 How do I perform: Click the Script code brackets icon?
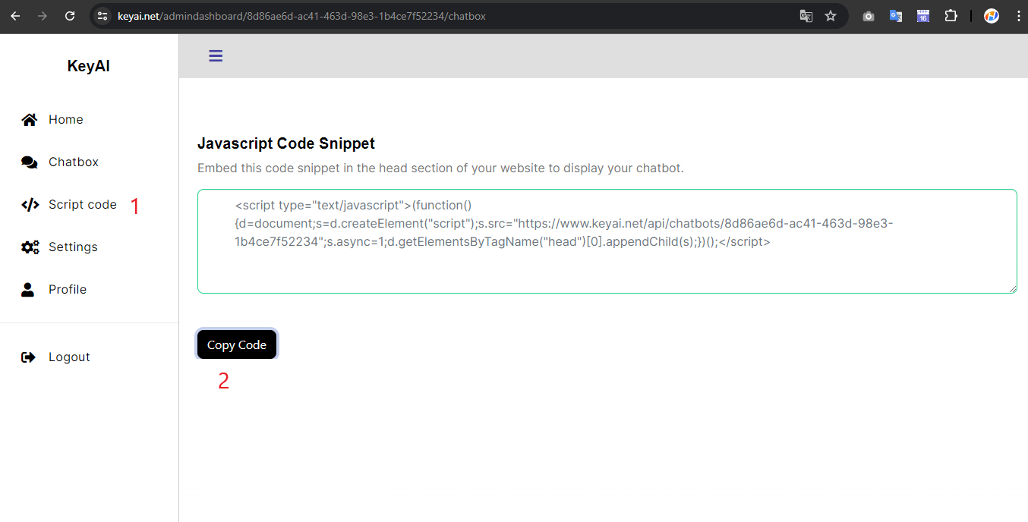[30, 205]
